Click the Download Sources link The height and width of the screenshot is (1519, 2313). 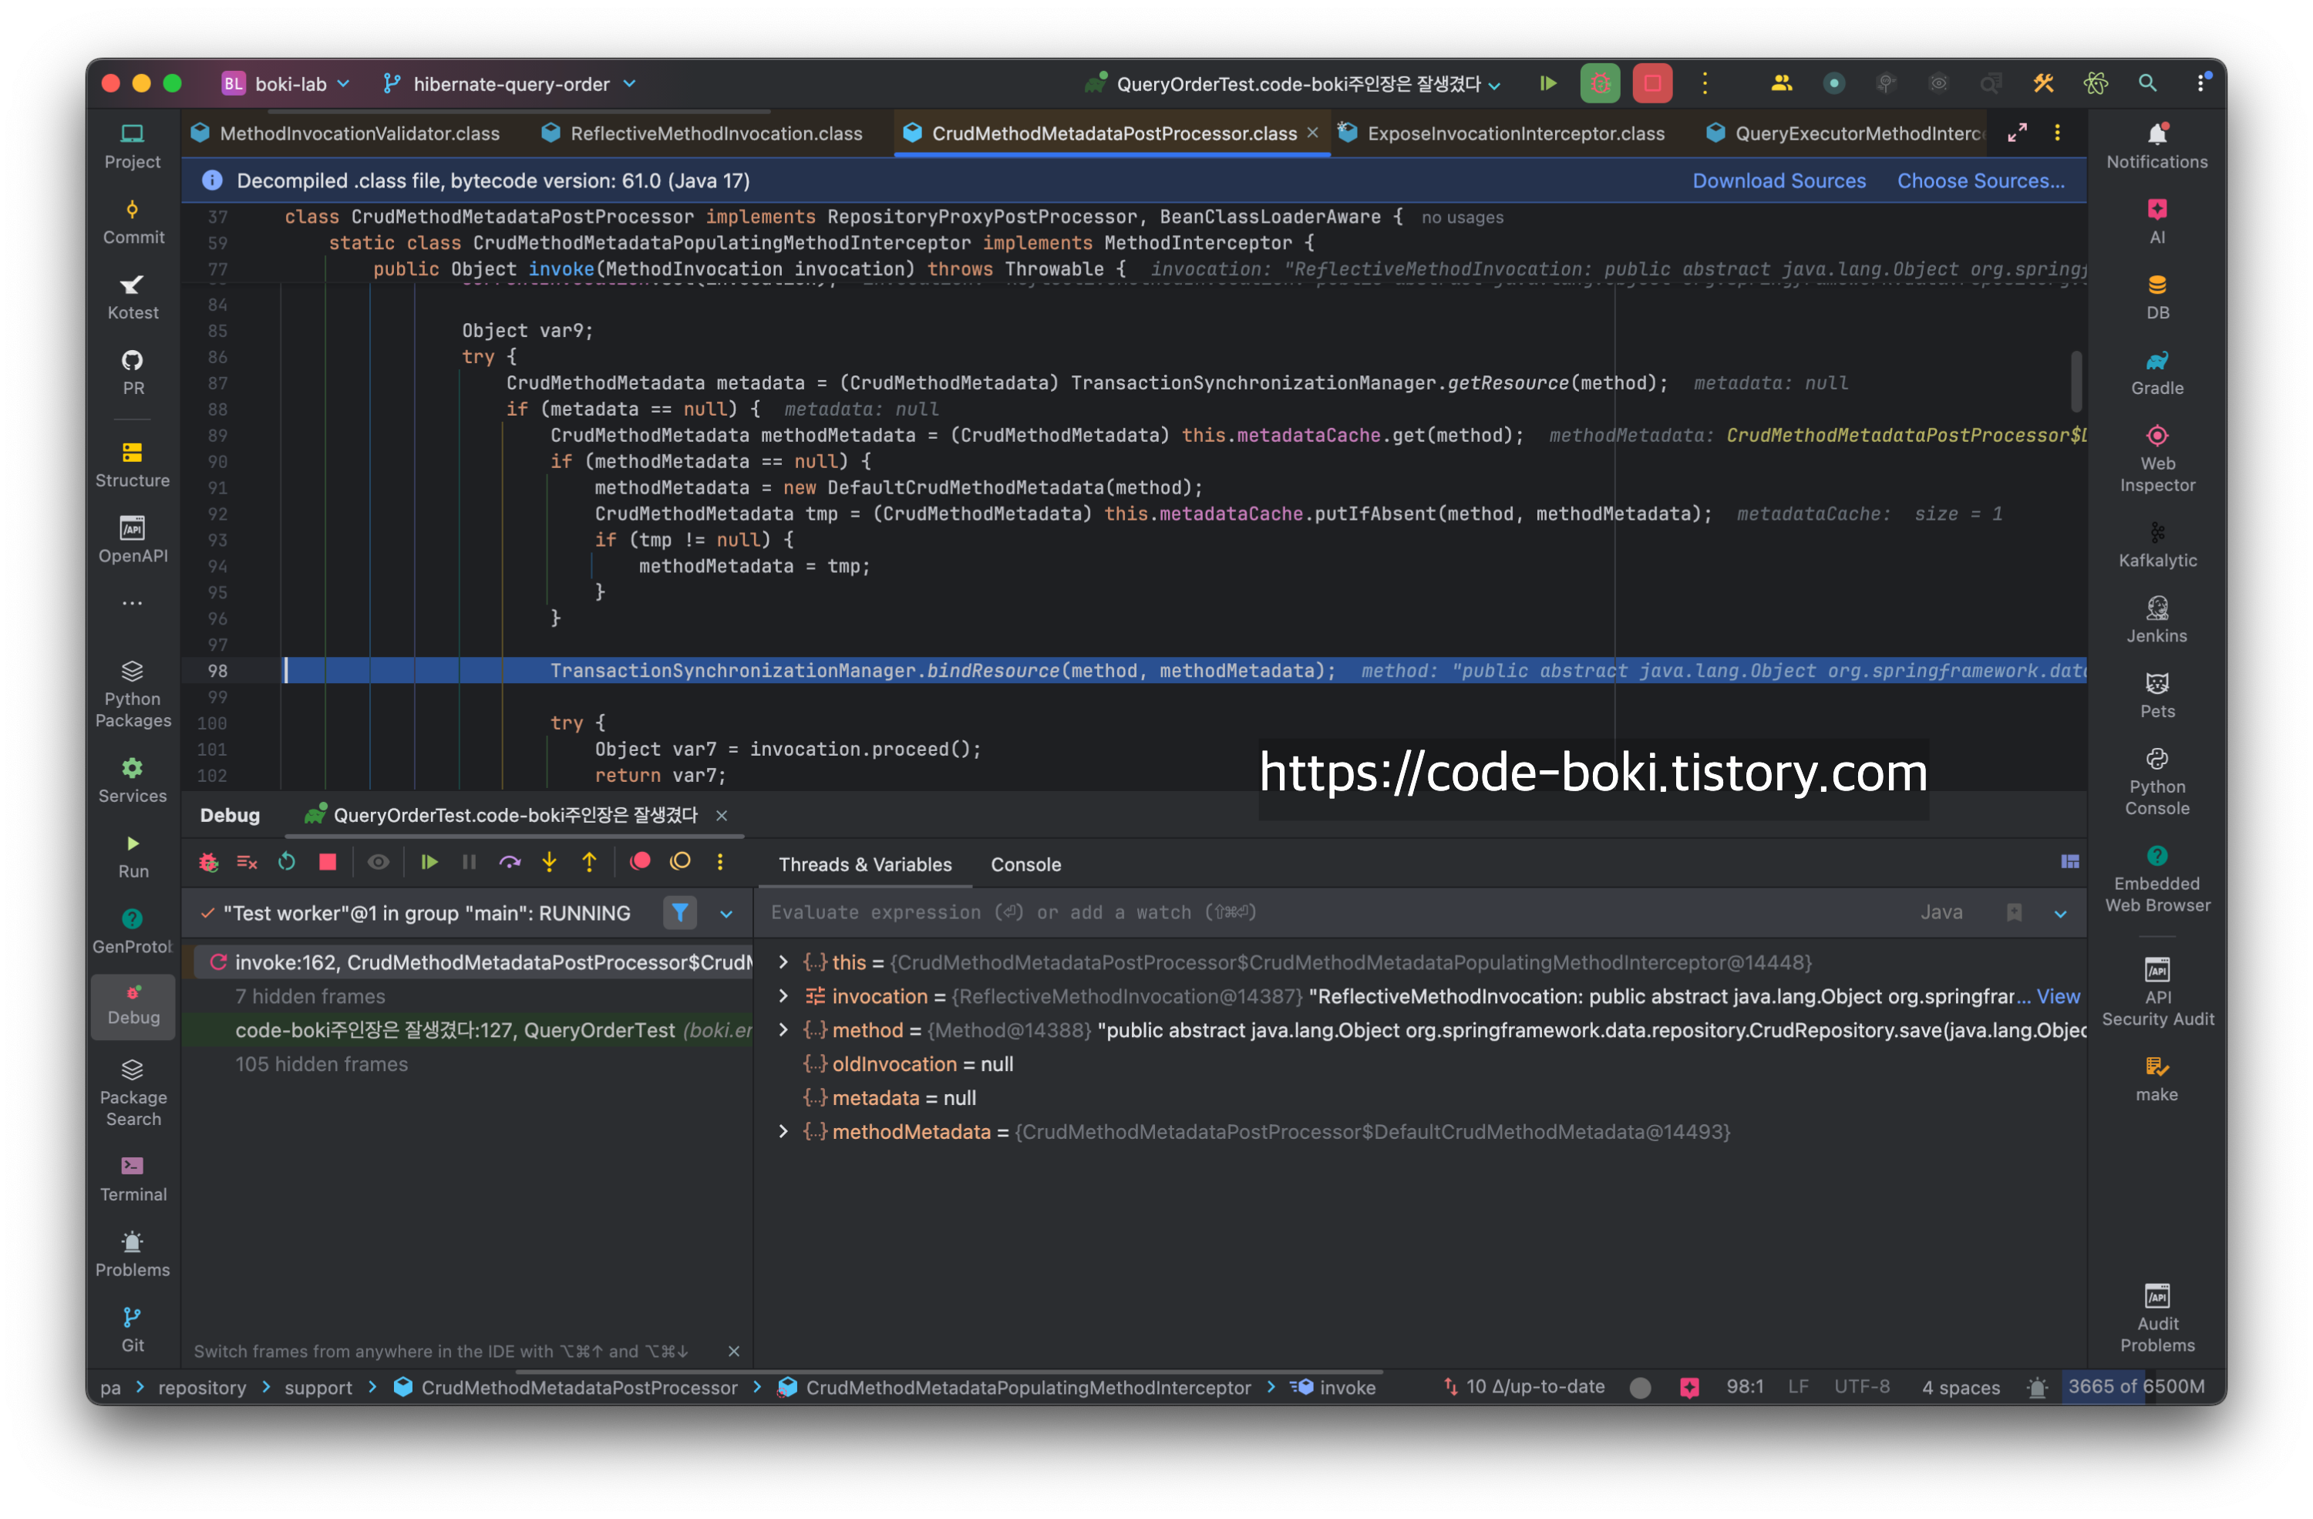[x=1779, y=180]
